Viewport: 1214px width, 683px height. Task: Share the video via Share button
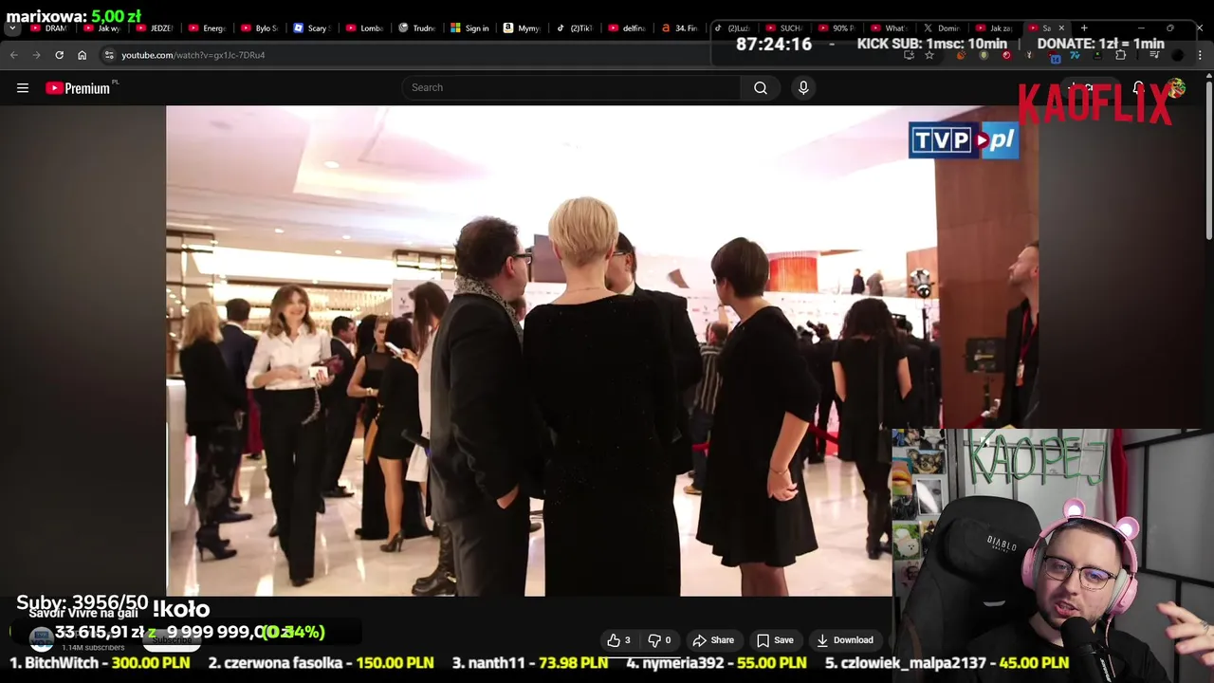713,640
